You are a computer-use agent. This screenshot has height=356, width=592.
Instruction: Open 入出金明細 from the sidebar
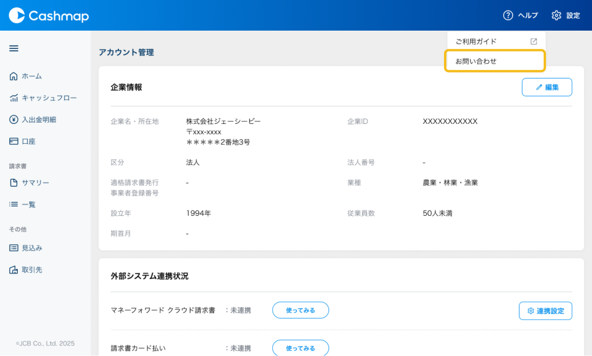coord(14,119)
